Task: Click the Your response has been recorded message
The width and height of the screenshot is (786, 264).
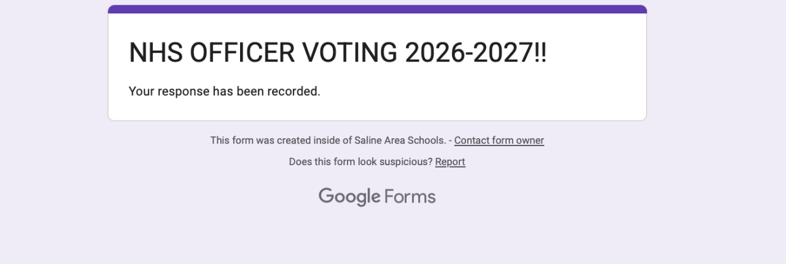Action: [x=225, y=91]
